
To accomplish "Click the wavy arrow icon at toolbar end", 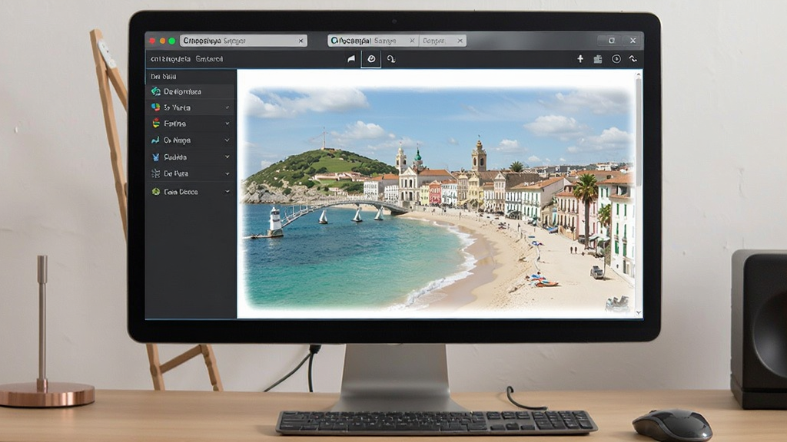I will coord(633,58).
